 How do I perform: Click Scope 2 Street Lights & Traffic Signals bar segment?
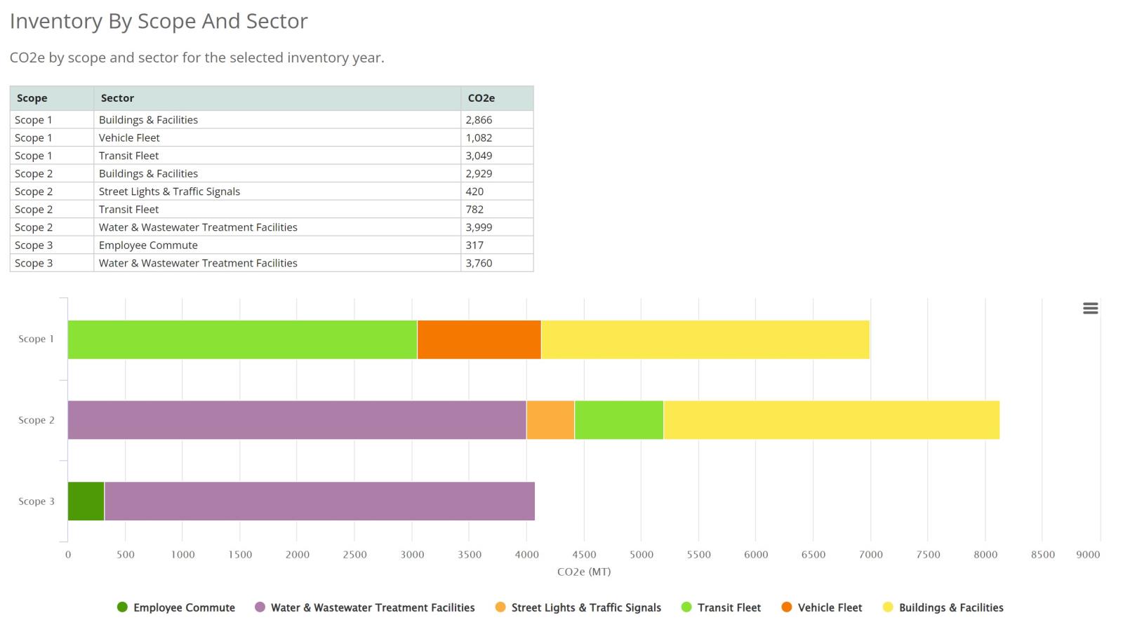[550, 420]
